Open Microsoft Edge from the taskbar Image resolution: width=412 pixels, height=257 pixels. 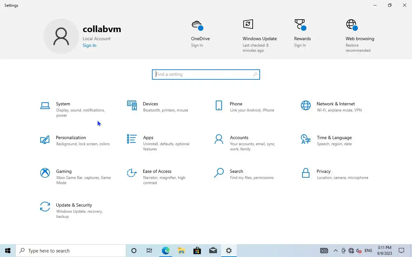point(165,251)
